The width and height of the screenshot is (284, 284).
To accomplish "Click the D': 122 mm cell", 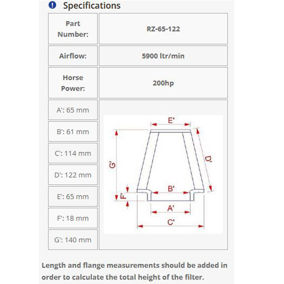I will tap(73, 175).
